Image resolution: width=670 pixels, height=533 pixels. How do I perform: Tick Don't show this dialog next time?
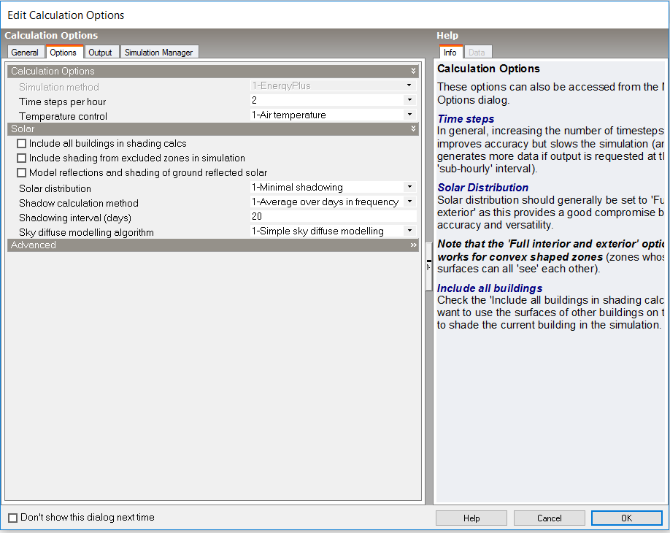click(x=13, y=518)
